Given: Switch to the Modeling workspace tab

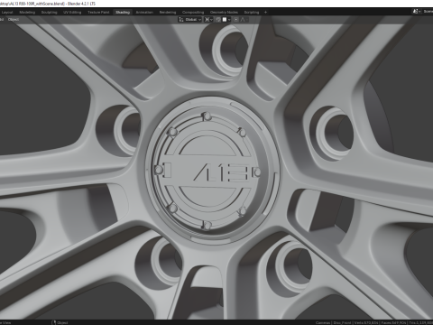Looking at the screenshot, I should 27,13.
